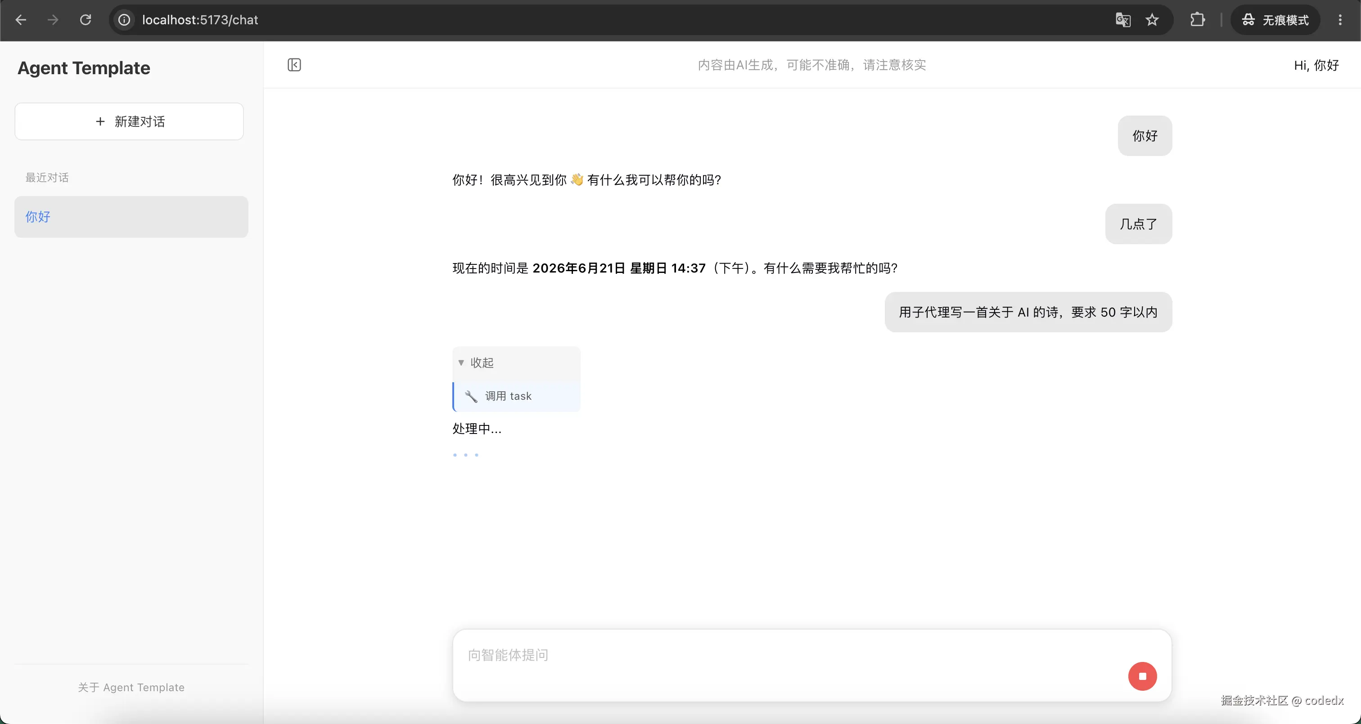The height and width of the screenshot is (724, 1361).
Task: Collapse the 收起 tool call section
Action: (x=516, y=363)
